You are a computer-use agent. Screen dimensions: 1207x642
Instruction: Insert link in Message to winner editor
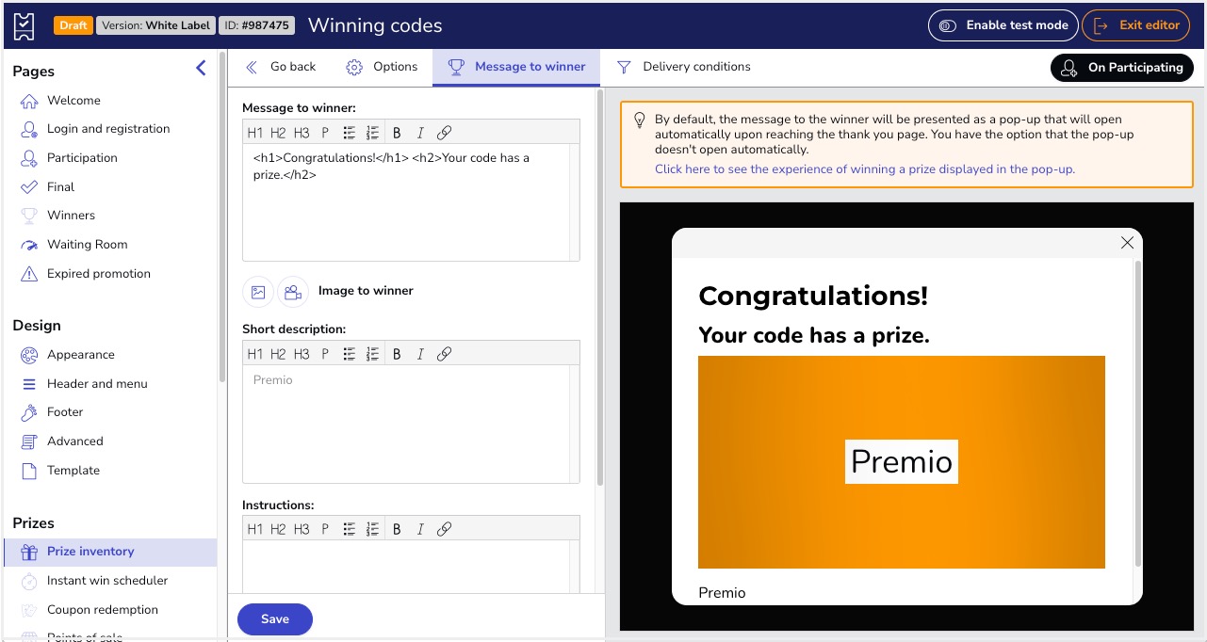coord(445,133)
